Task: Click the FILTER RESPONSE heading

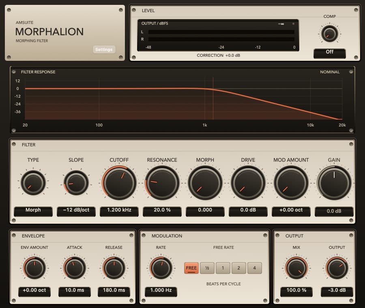Action: [38, 72]
